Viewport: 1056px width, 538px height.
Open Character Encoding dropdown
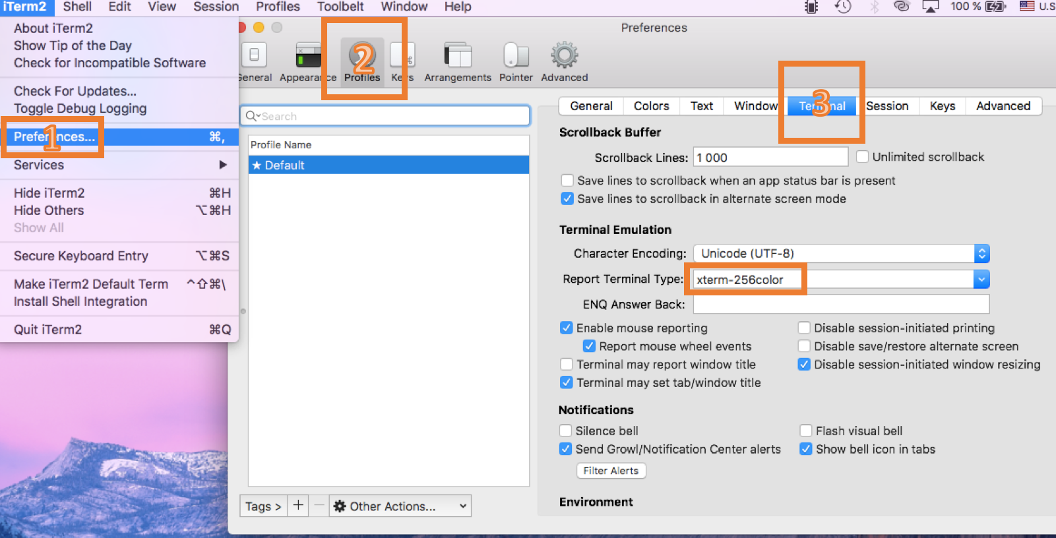point(841,253)
